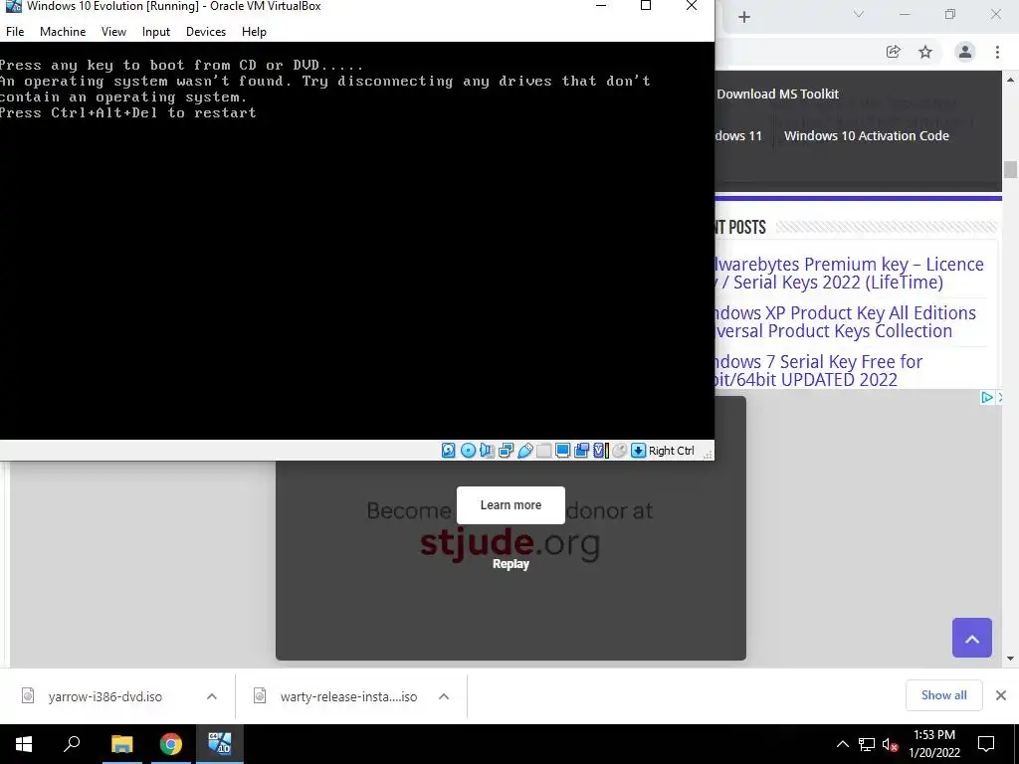The height and width of the screenshot is (764, 1019).
Task: Click Chrome's tab search chevron
Action: 859,14
